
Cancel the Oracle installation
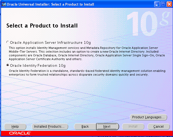[x=159, y=127]
